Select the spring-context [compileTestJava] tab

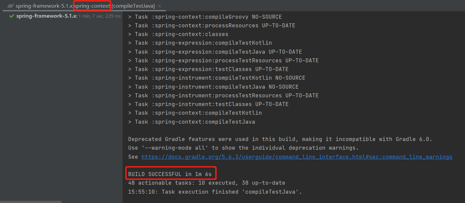pos(92,6)
